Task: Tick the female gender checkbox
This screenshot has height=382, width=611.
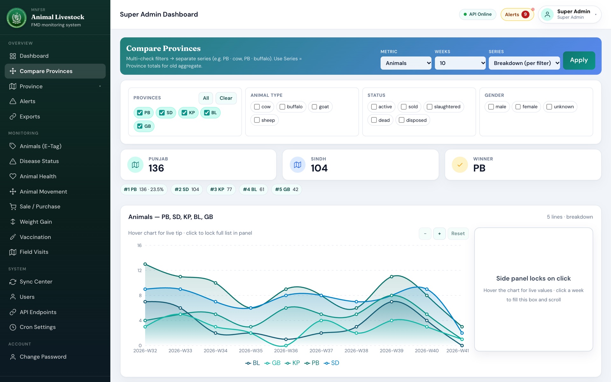Action: point(518,107)
